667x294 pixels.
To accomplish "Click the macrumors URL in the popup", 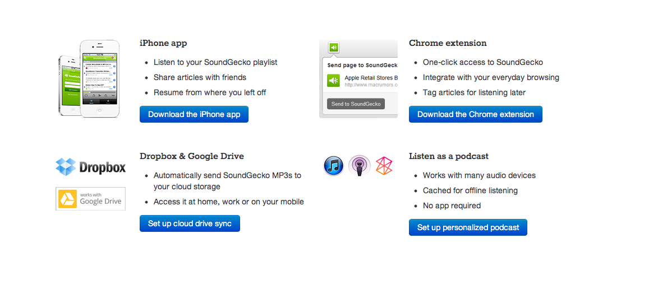I will point(371,85).
